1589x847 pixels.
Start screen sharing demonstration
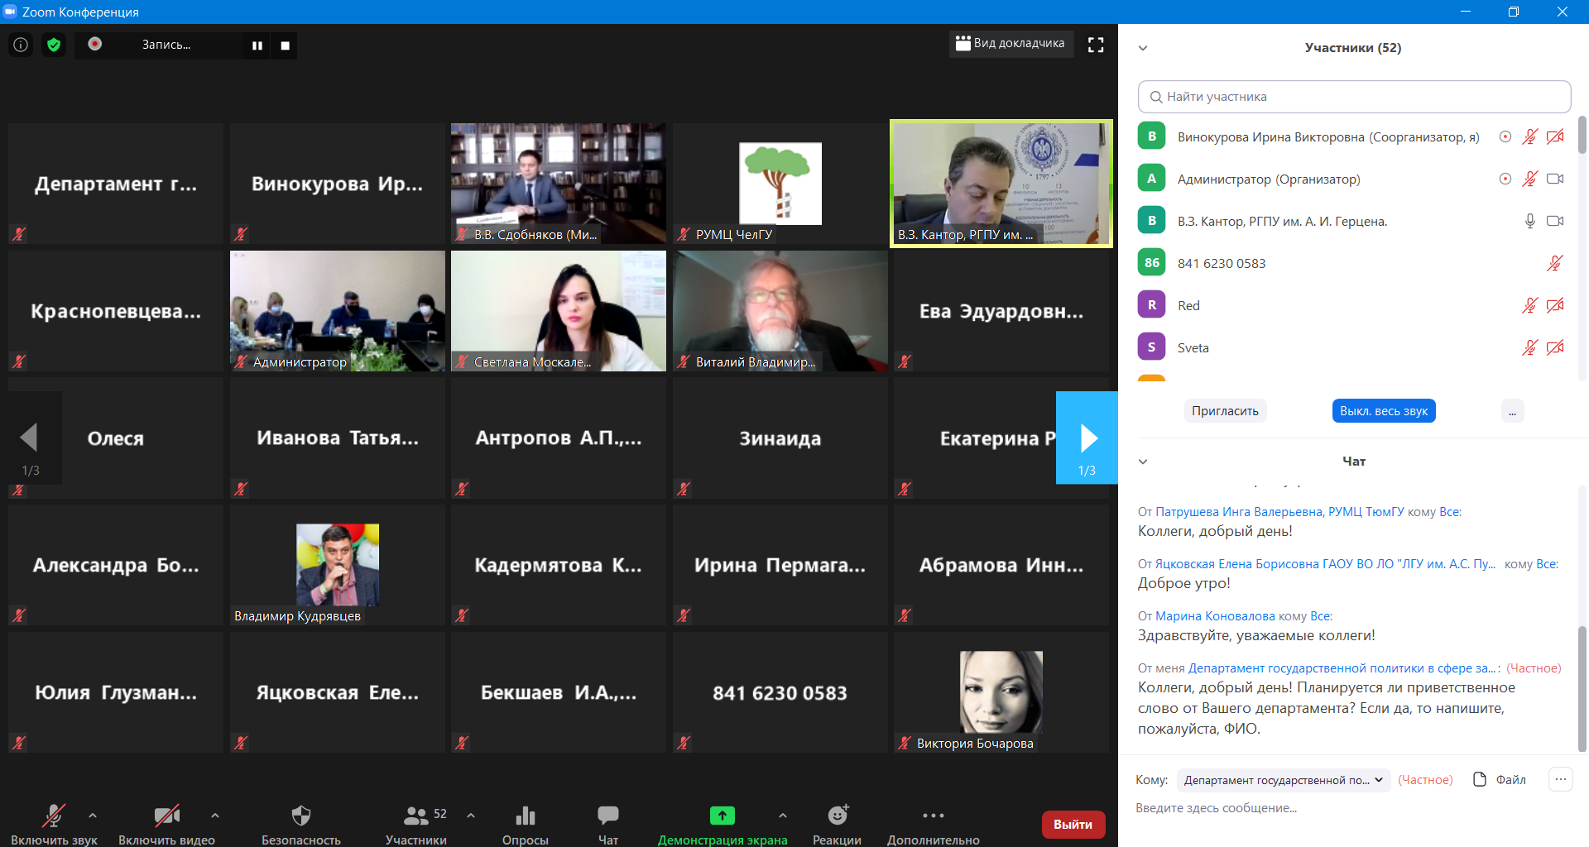click(722, 824)
